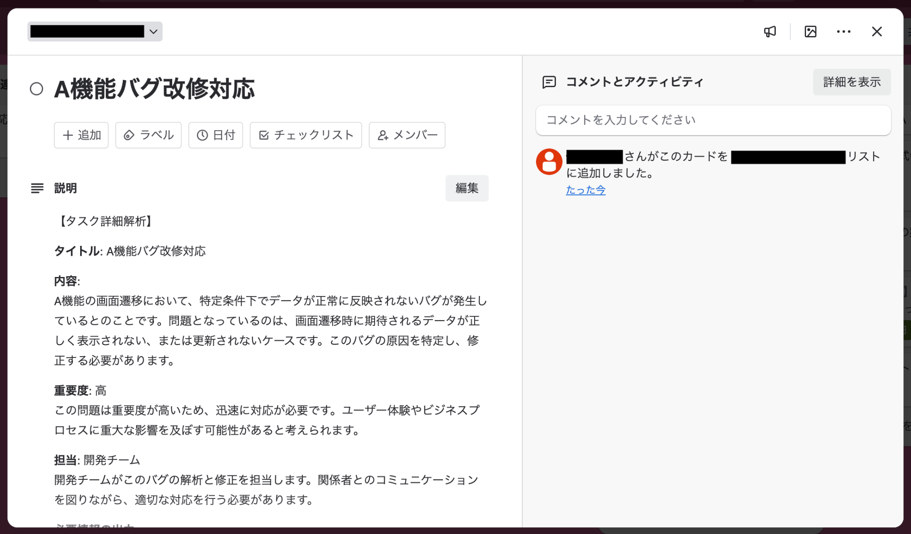Open the ラベル labels button
The image size is (911, 534).
pos(149,135)
